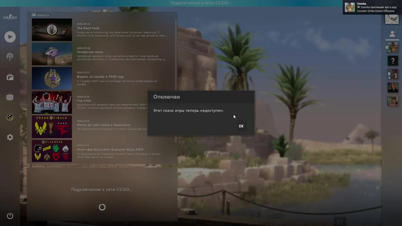Open the broadcast antenna sidebar icon
402x226 pixels.
point(10,57)
